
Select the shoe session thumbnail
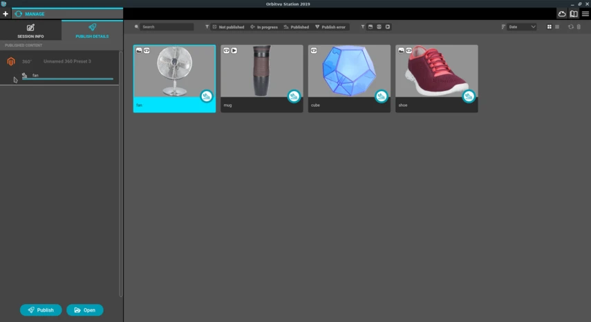point(436,78)
